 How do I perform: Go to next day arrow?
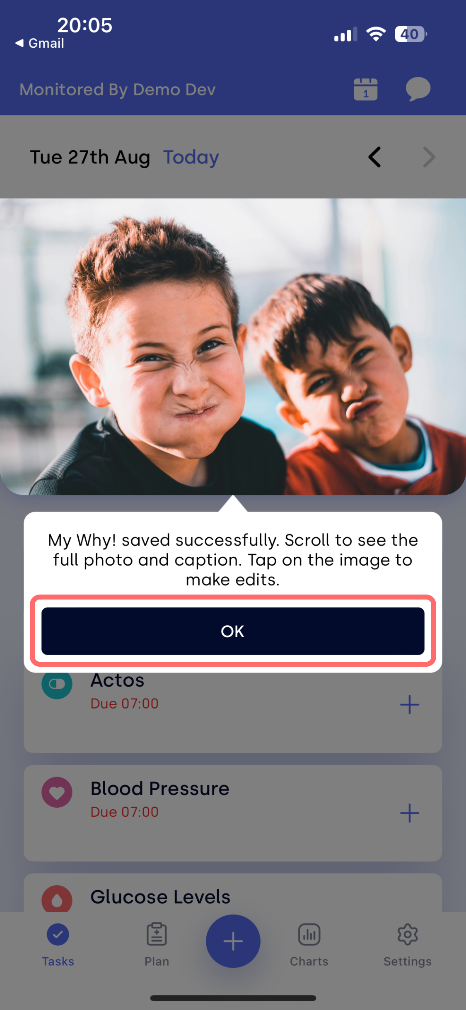point(429,157)
